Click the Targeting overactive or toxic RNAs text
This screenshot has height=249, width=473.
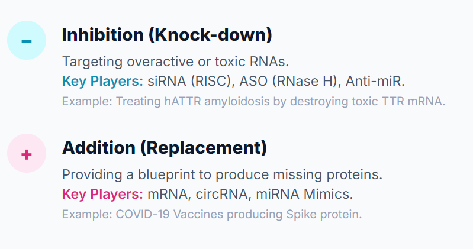[176, 62]
